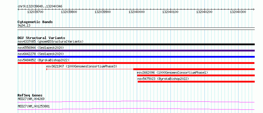Click ruler position 132039700
This screenshot has width=263, height=113.
coord(35,12)
